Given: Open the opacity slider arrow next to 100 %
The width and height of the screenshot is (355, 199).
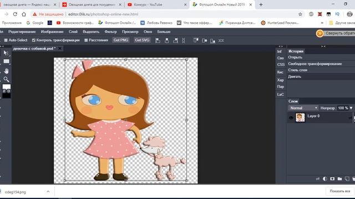Looking at the screenshot, I should pos(351,108).
